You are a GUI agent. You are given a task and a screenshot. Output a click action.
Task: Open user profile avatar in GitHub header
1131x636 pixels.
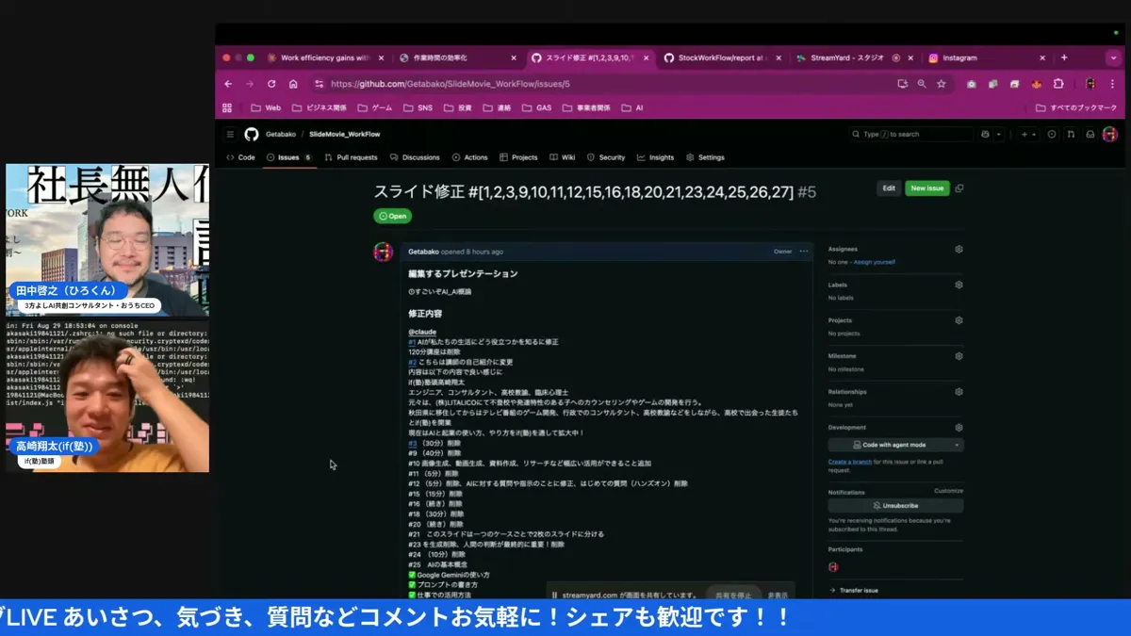(x=1110, y=135)
